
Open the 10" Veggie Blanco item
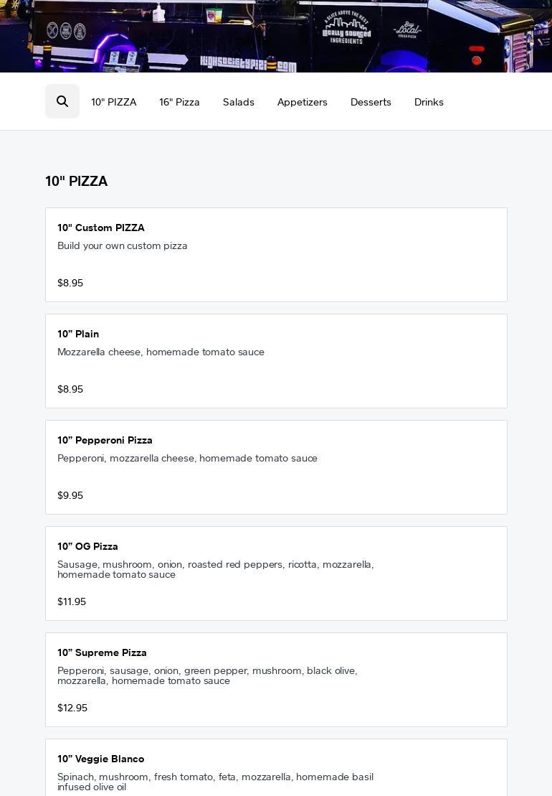point(276,768)
